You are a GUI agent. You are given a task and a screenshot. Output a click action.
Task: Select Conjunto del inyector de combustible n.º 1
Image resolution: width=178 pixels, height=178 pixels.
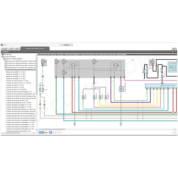(20, 123)
